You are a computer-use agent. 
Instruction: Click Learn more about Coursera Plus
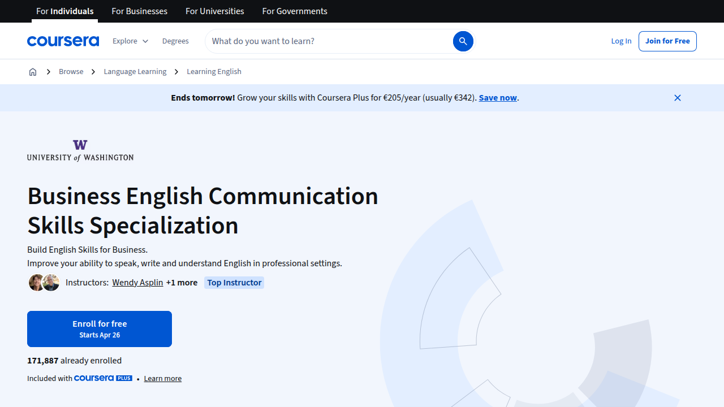[162, 378]
